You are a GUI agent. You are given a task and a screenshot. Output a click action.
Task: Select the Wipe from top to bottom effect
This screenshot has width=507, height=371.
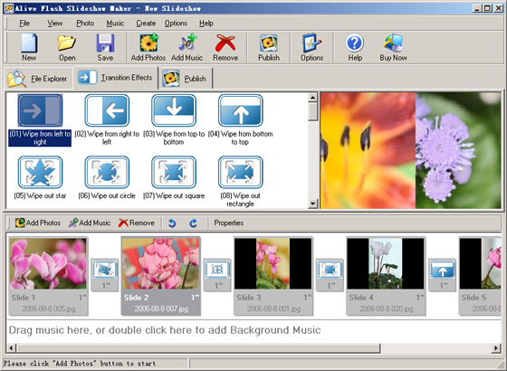pyautogui.click(x=174, y=119)
